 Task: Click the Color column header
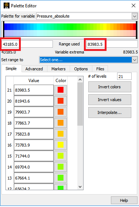[61, 81]
